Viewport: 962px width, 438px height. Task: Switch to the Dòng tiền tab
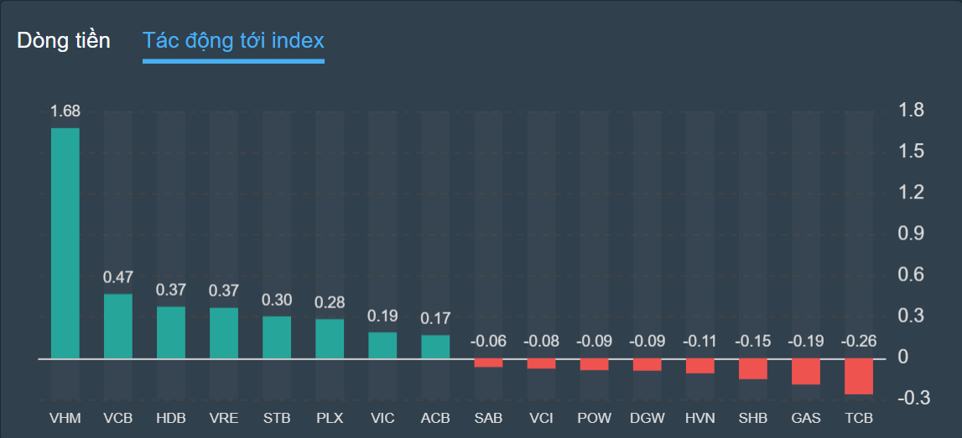[x=64, y=41]
